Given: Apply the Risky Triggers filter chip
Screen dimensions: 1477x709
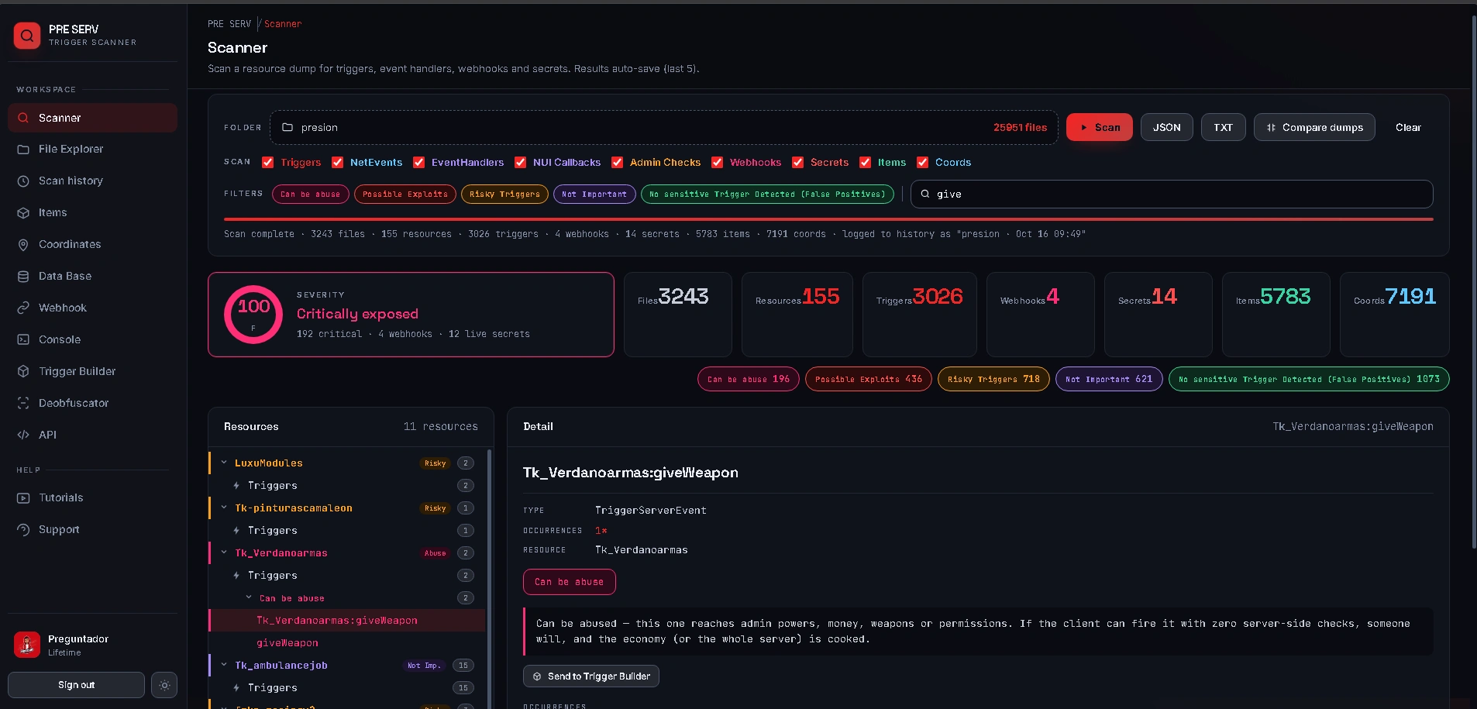Looking at the screenshot, I should (x=504, y=194).
